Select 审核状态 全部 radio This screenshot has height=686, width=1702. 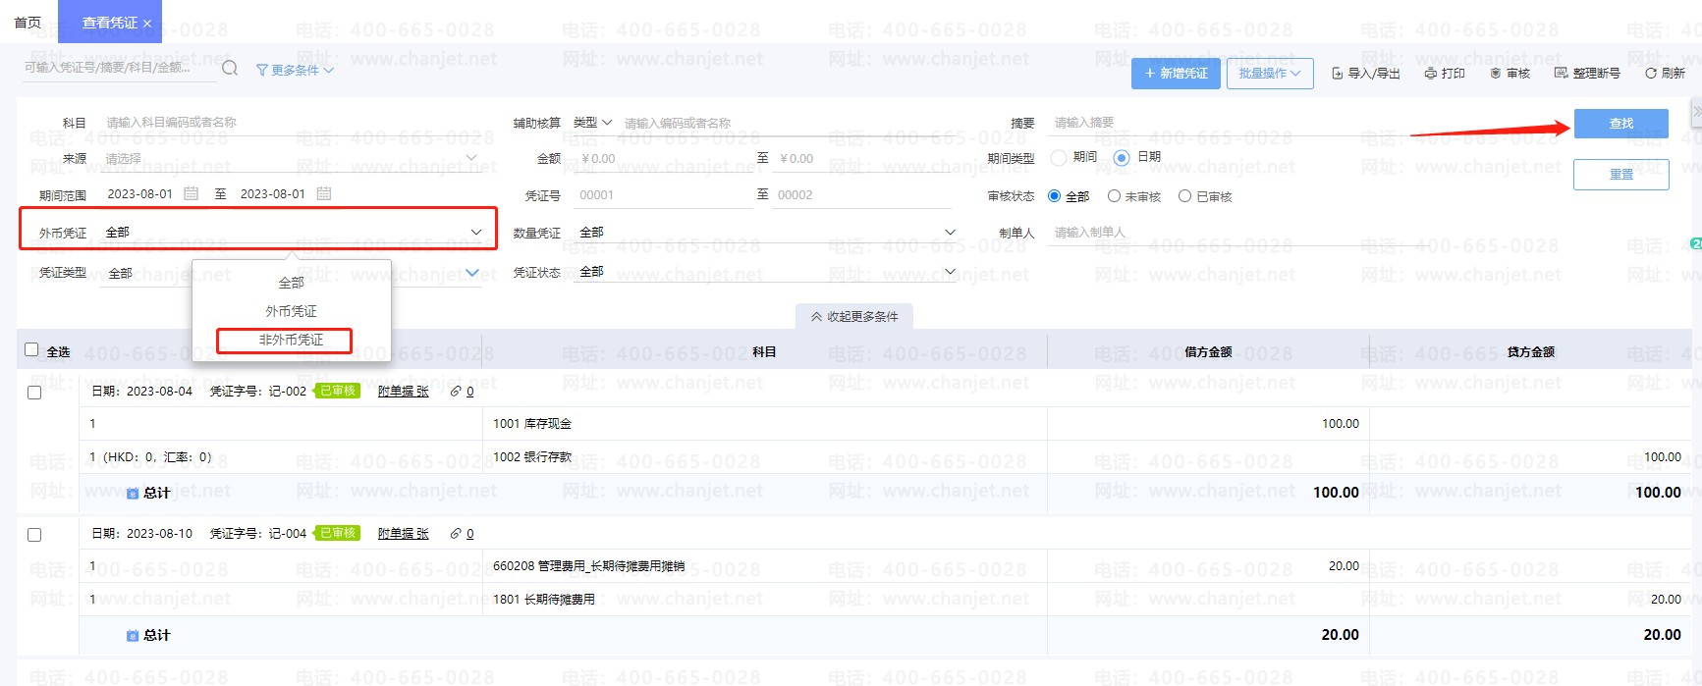pyautogui.click(x=1055, y=196)
